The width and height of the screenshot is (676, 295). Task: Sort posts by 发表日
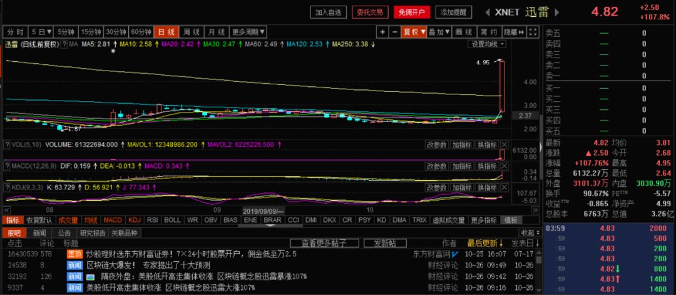pyautogui.click(x=526, y=243)
